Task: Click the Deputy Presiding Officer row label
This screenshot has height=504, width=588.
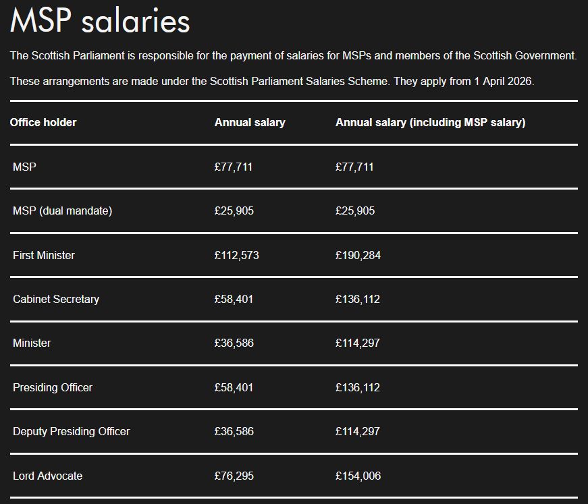Action: tap(72, 432)
